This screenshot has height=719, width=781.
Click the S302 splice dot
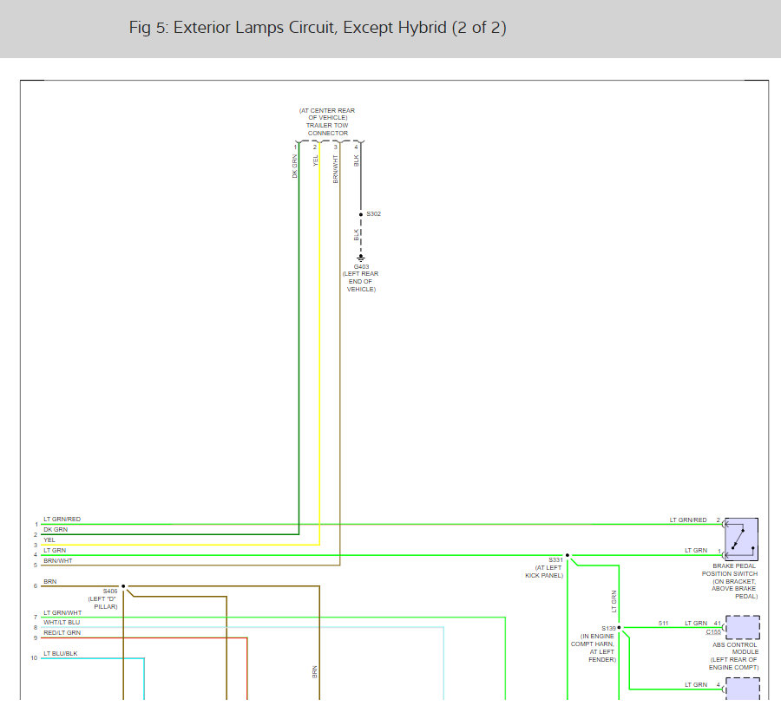coord(361,213)
